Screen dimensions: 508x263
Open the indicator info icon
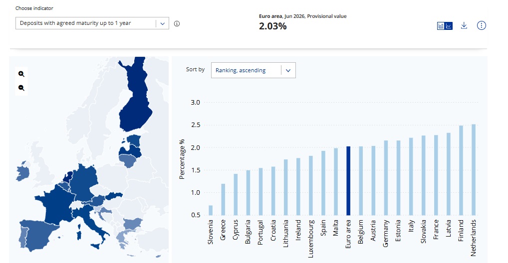[x=177, y=23]
